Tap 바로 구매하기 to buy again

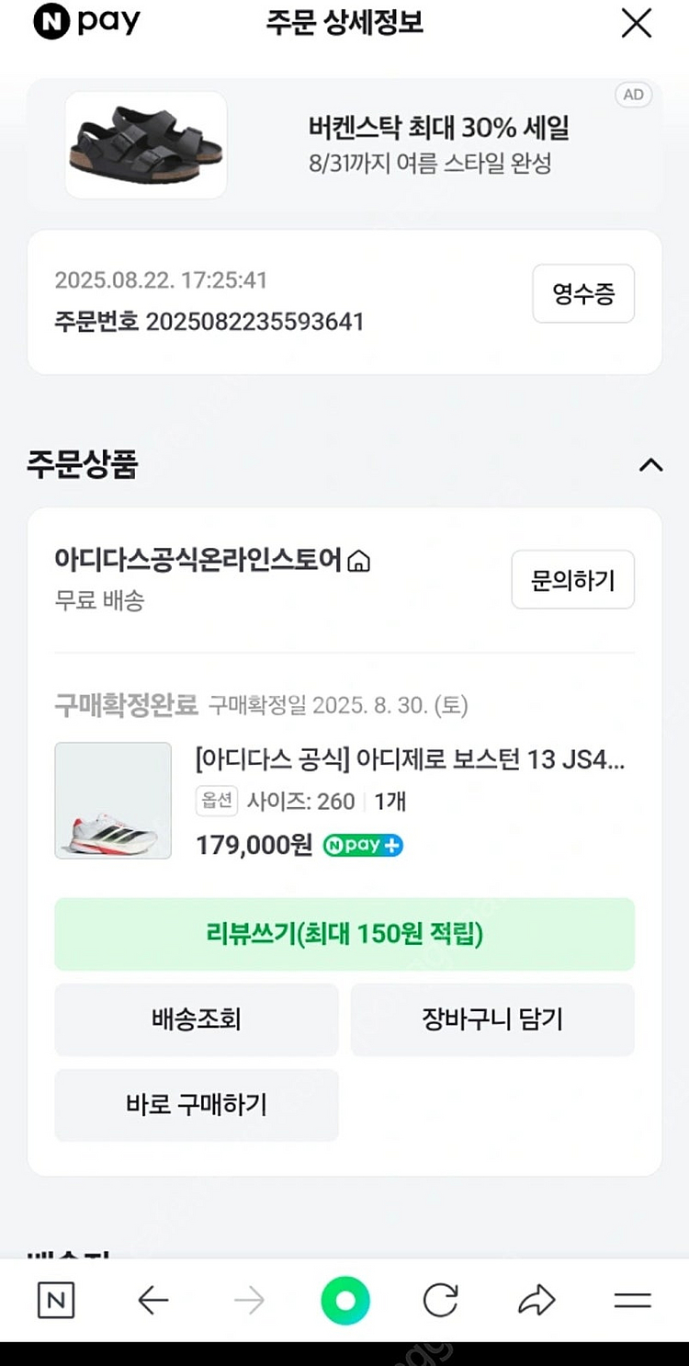tap(197, 1105)
